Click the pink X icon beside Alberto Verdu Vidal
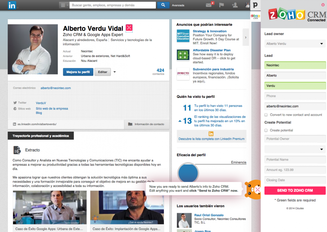 129,28
